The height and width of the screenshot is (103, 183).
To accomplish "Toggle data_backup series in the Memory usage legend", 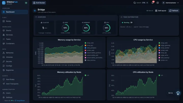I will [x=90, y=60].
